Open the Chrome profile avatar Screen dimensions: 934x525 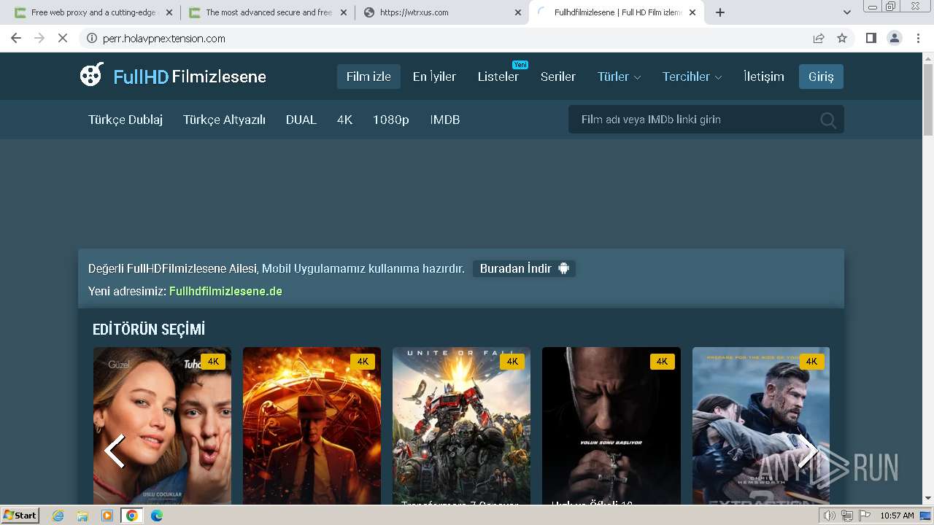coord(895,38)
